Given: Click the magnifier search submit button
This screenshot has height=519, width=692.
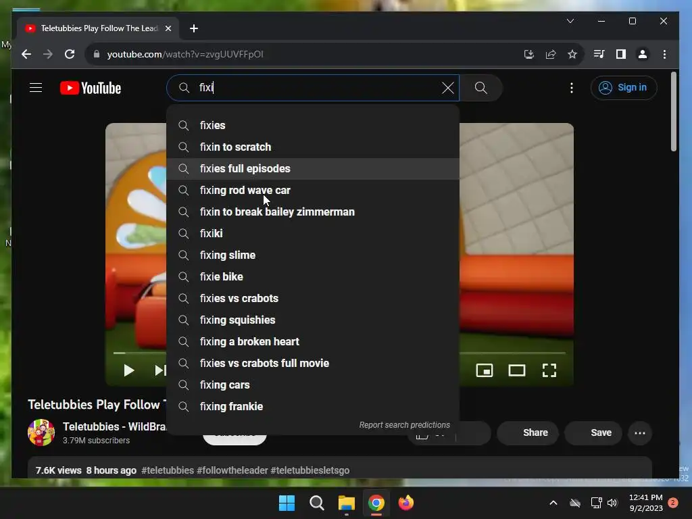Looking at the screenshot, I should point(480,88).
